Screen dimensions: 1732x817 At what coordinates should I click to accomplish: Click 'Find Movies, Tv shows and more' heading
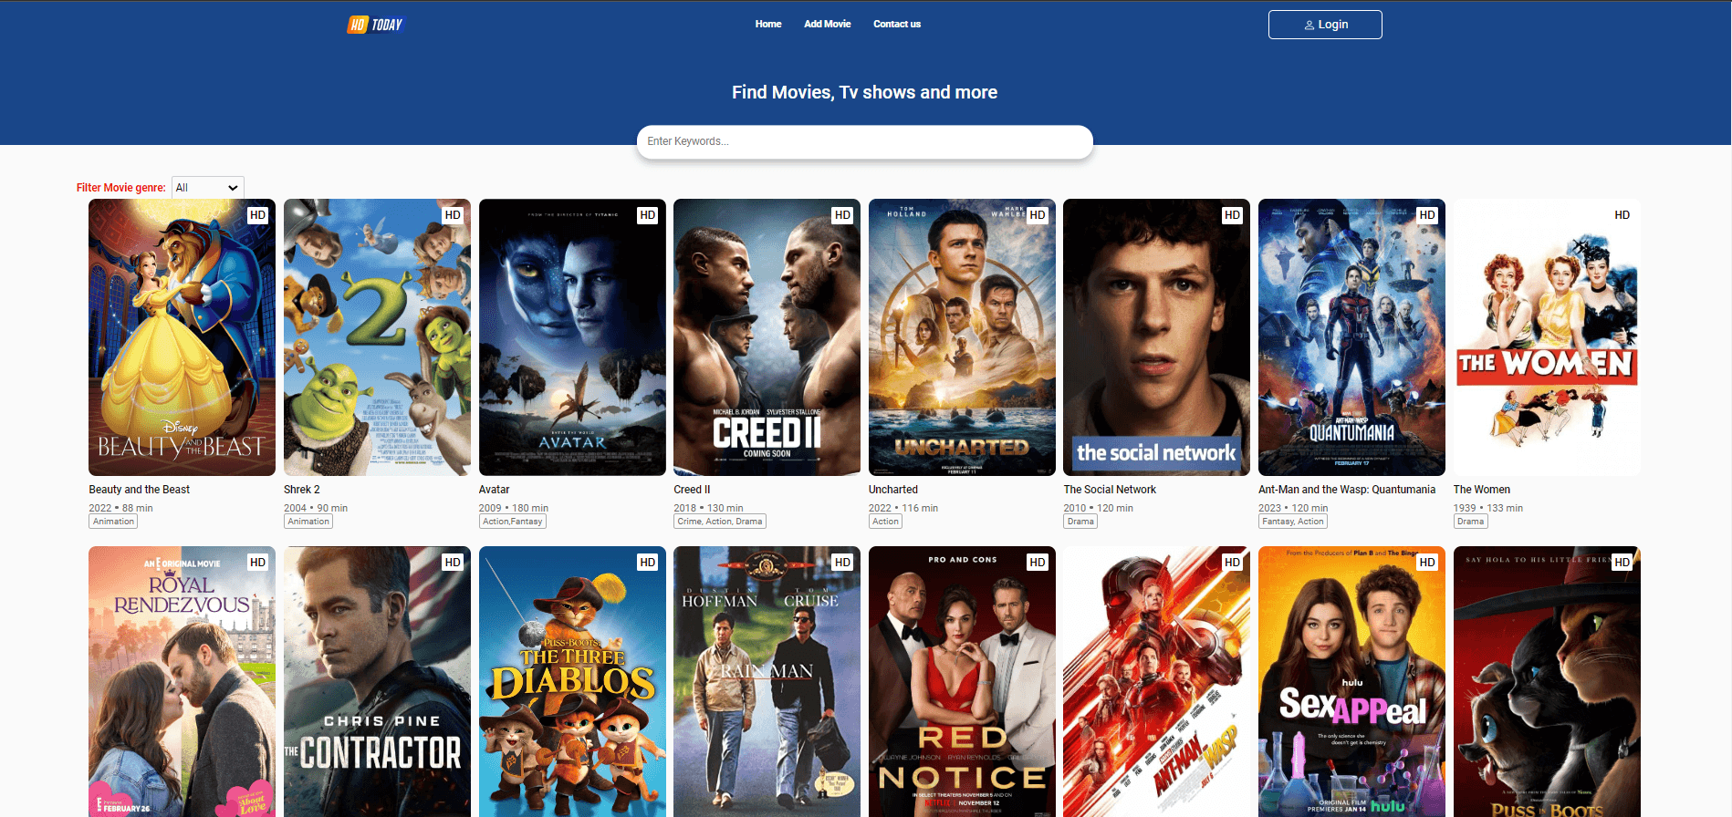point(864,92)
